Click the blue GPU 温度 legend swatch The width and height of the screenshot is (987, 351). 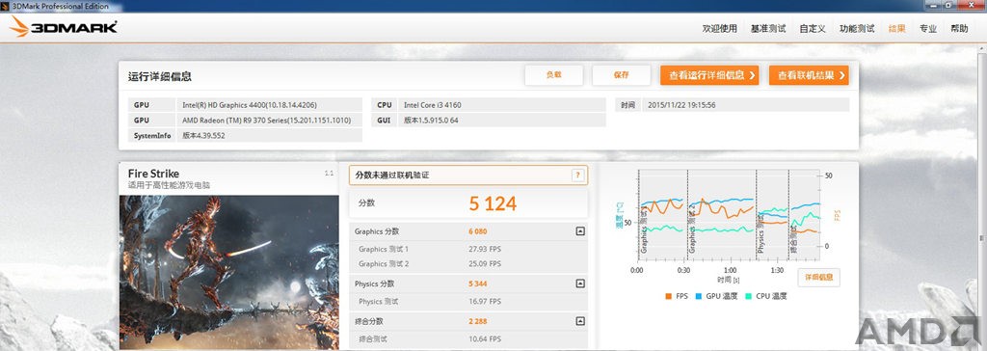tap(699, 296)
